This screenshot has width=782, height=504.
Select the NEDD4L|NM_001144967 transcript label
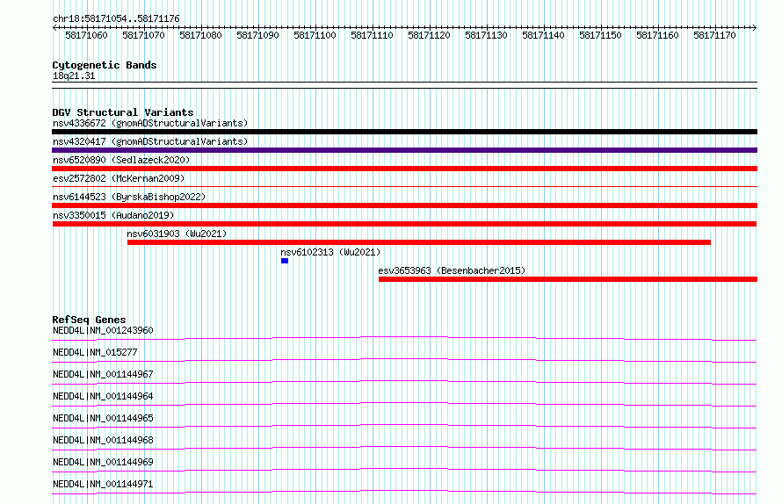point(103,374)
